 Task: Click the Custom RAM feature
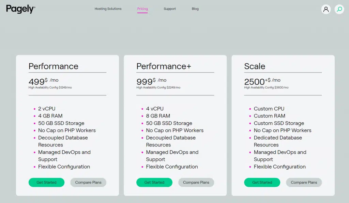(x=269, y=116)
